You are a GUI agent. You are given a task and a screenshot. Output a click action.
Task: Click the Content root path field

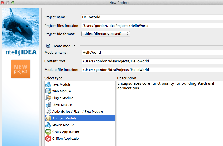(x=152, y=61)
